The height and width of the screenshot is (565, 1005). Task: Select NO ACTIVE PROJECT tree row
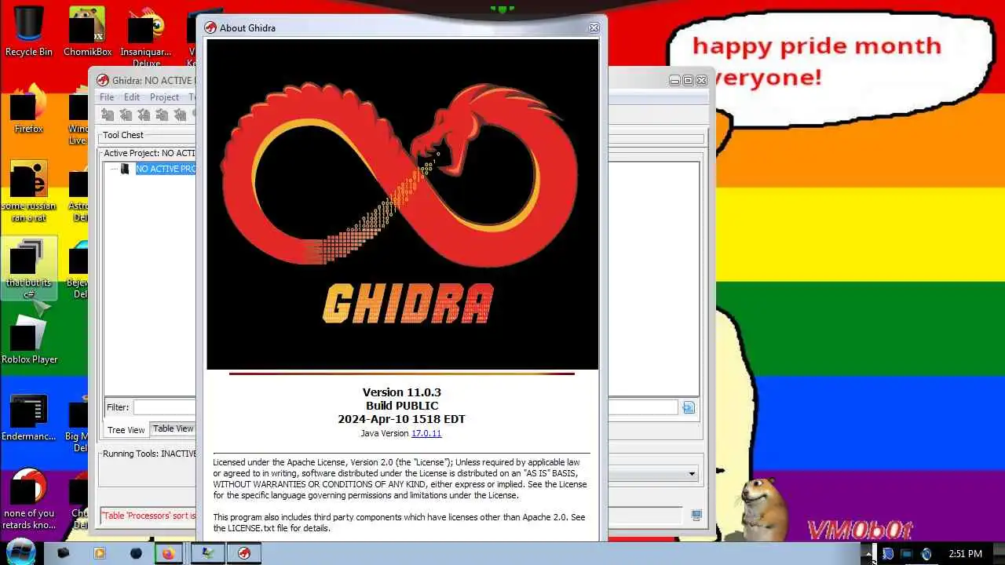point(166,169)
